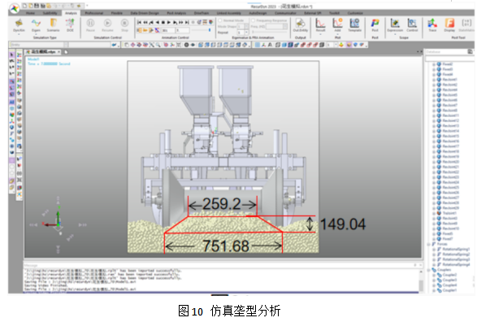Screen dimensions: 477x322
Task: Open the Control scope tool
Action: [x=412, y=24]
